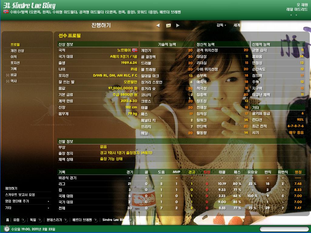Image resolution: width=311 pixels, height=233 pixels.
Task: Open the inbox envelope icon
Action: click(x=168, y=26)
